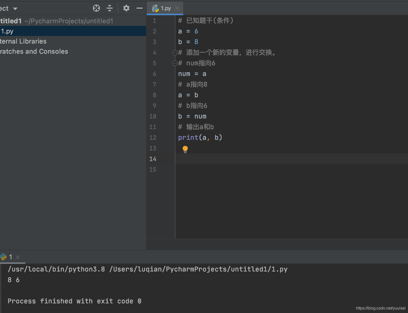This screenshot has height=313, width=408.
Task: Click the comment '# num指向6' on line 5
Action: pyautogui.click(x=197, y=63)
